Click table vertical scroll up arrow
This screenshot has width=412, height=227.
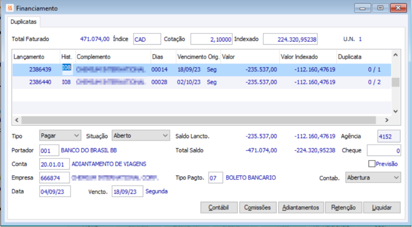[396, 55]
